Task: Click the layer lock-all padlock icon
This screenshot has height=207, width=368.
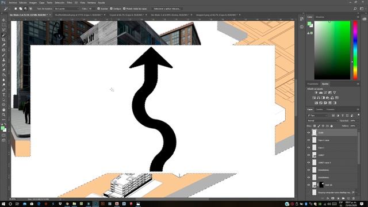Action: [331, 126]
